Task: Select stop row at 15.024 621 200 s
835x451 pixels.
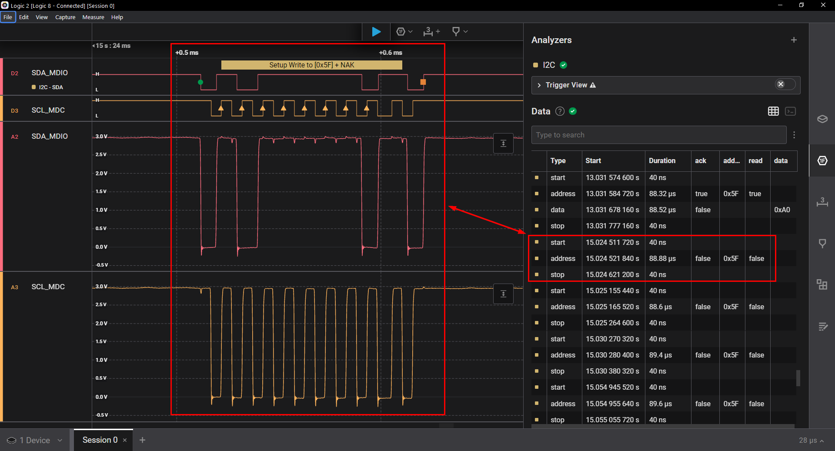Action: click(x=664, y=275)
